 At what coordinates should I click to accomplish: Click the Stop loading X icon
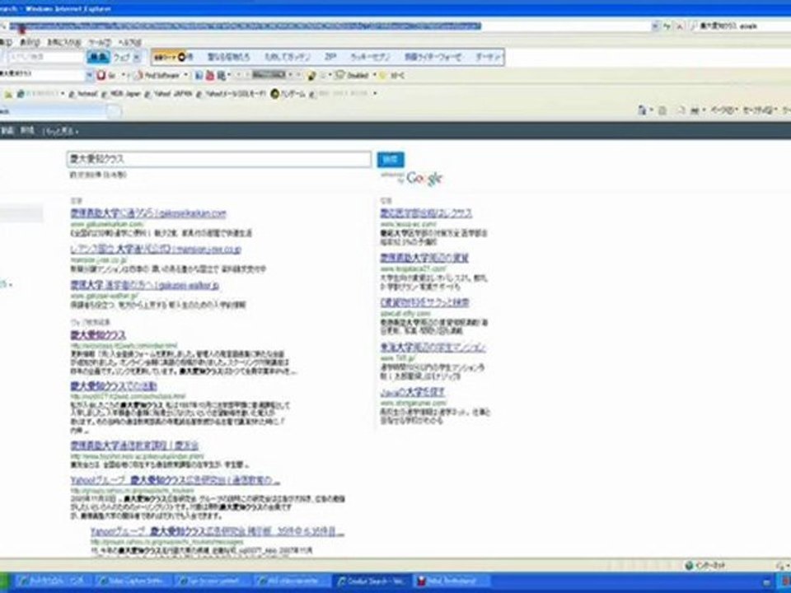coord(679,26)
